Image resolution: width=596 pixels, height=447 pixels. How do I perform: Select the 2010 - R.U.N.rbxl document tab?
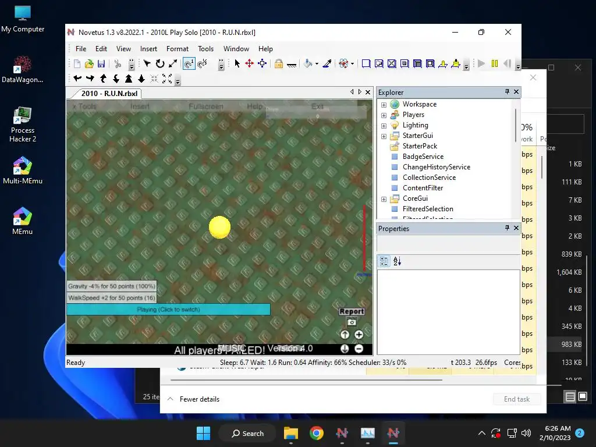point(109,94)
